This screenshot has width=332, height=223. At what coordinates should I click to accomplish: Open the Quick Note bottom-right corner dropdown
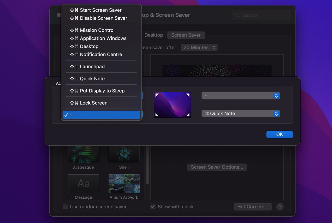click(x=241, y=114)
